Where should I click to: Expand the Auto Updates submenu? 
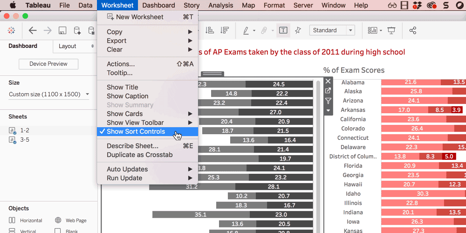pyautogui.click(x=147, y=169)
